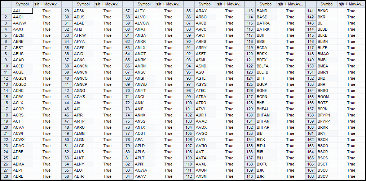
Task: Select row header number 1
Action: pyautogui.click(x=6, y=11)
